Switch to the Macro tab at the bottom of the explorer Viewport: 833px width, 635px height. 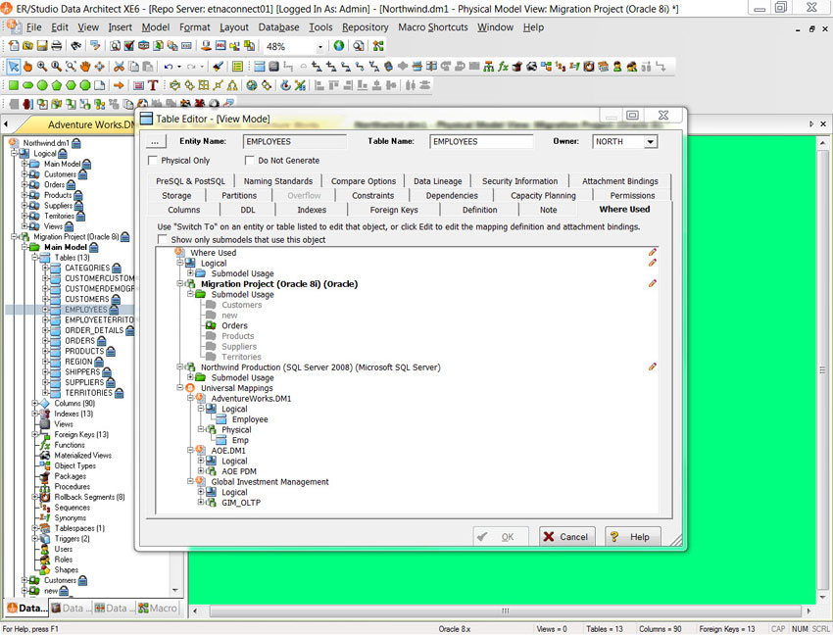[158, 608]
